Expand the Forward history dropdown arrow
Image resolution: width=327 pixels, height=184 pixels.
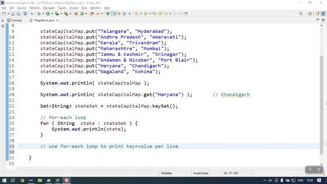tap(179, 14)
